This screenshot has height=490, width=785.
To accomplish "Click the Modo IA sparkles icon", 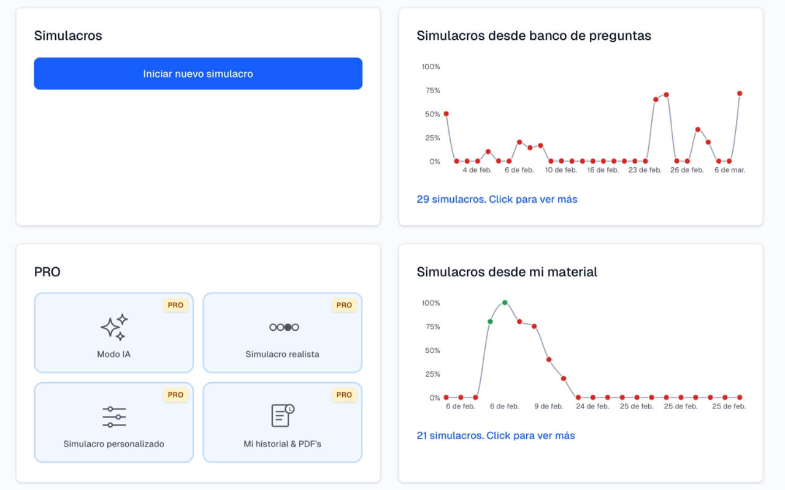I will (114, 326).
